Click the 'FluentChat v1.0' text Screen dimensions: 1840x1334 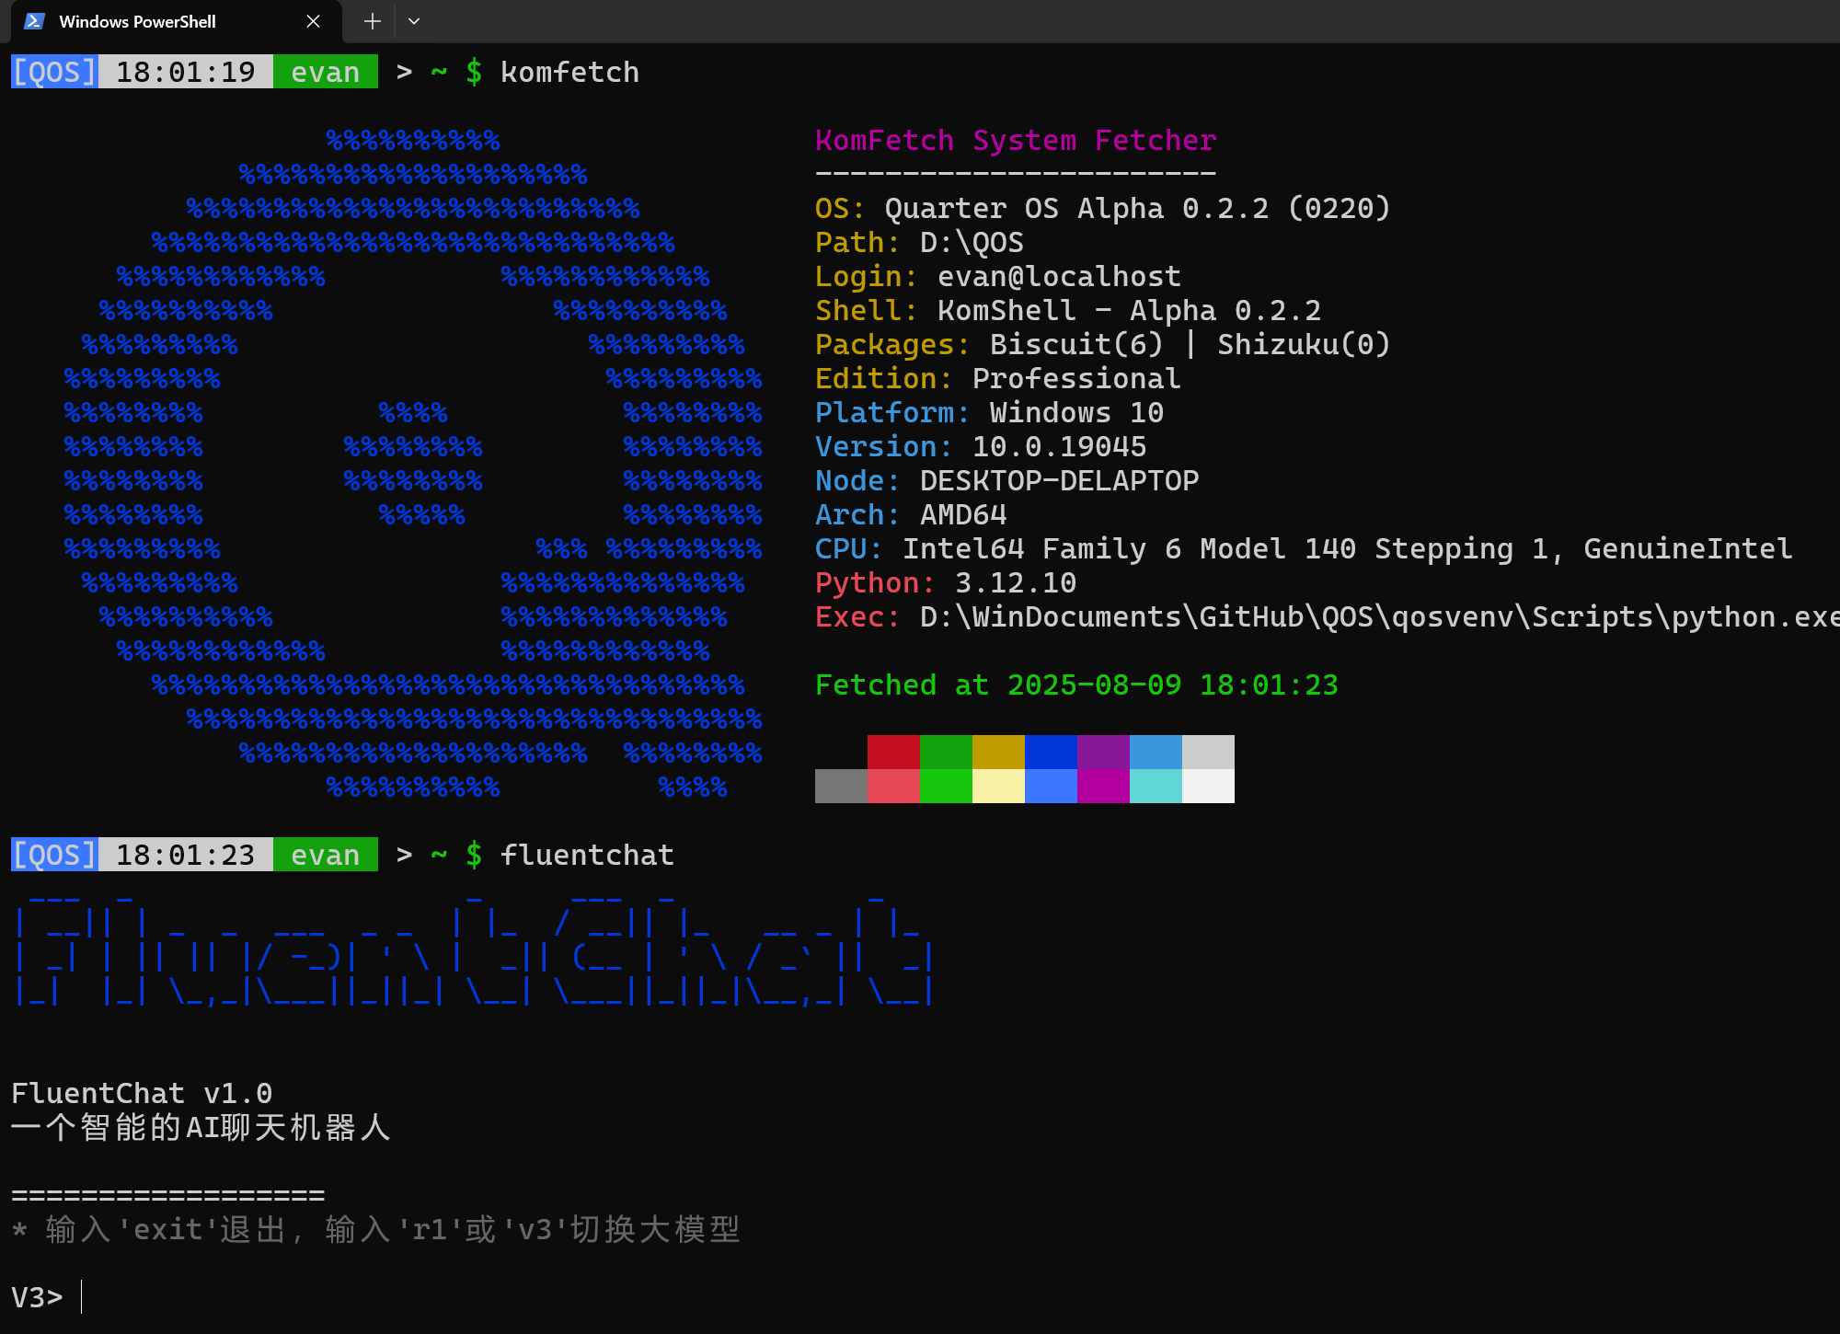[142, 1093]
